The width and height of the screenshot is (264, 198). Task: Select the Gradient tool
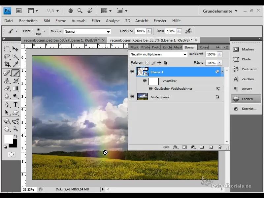[15, 88]
